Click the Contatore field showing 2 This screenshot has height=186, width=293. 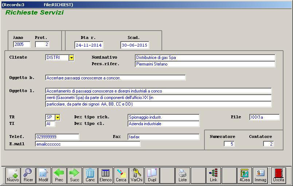[x=269, y=144]
